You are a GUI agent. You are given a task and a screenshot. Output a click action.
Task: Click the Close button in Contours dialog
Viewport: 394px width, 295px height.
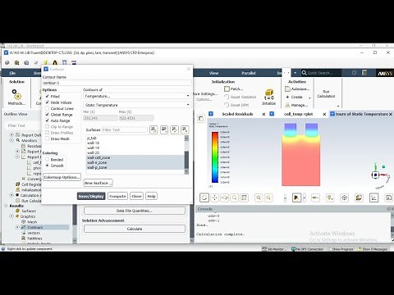[x=136, y=196]
